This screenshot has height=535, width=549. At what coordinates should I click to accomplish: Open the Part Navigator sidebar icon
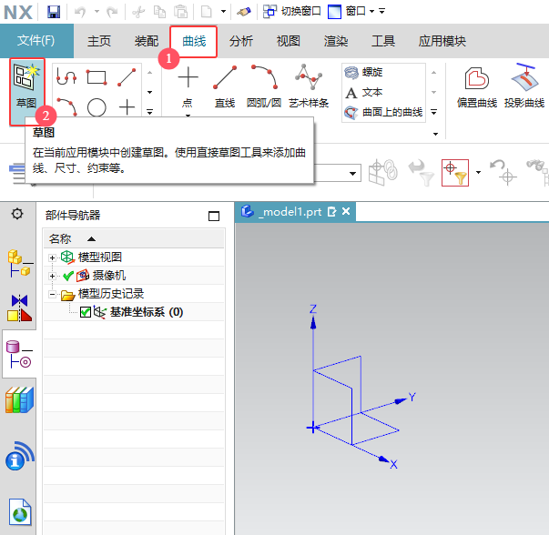click(x=20, y=354)
